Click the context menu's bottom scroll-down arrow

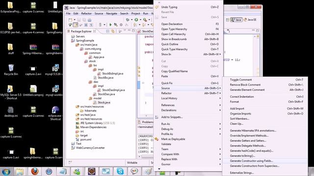pos(159,169)
